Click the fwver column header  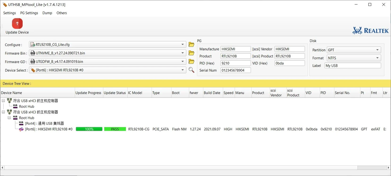coord(196,93)
